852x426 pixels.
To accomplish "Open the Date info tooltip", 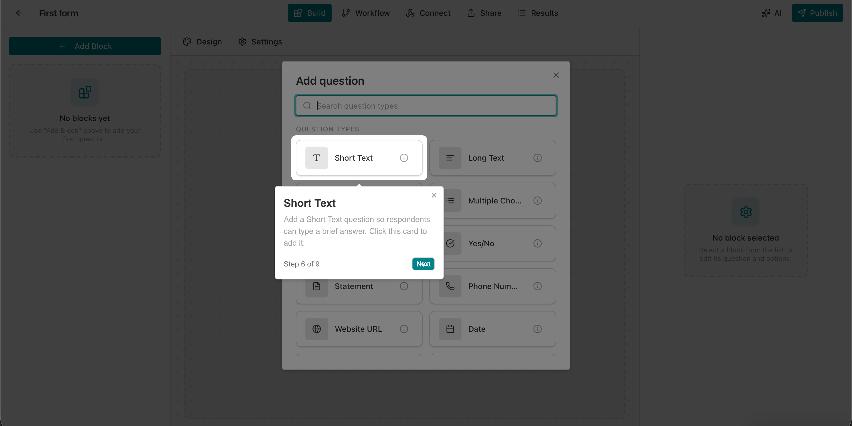I will coord(538,329).
